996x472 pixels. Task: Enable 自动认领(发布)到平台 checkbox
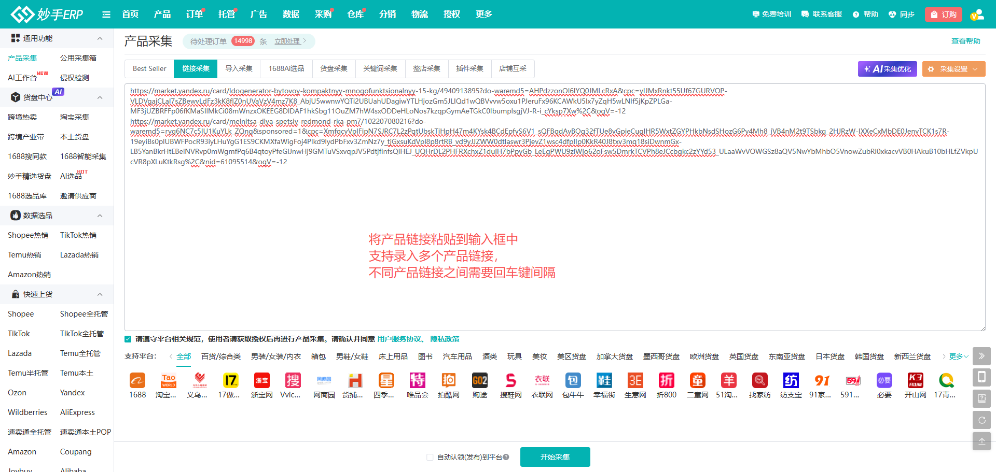point(430,457)
